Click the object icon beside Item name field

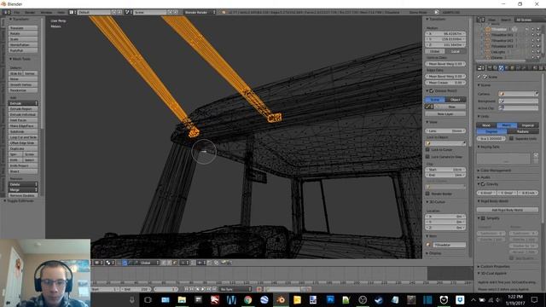coord(428,245)
